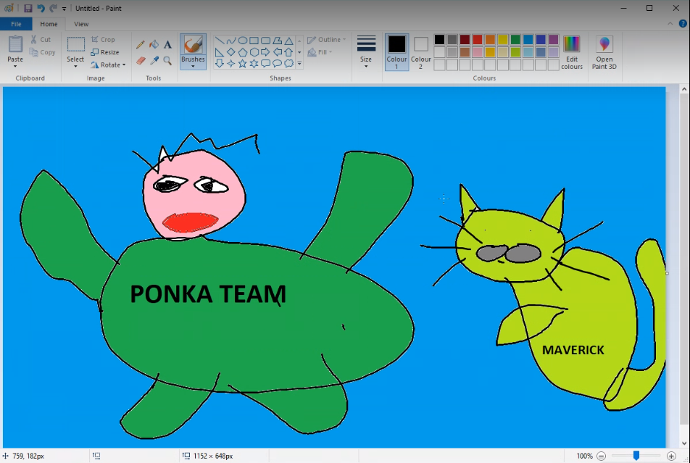Choose the Right arrow shape
This screenshot has height=463, width=690.
pyautogui.click(x=265, y=52)
